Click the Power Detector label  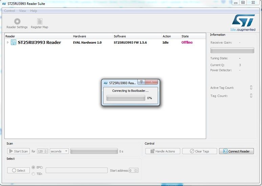[221, 70]
